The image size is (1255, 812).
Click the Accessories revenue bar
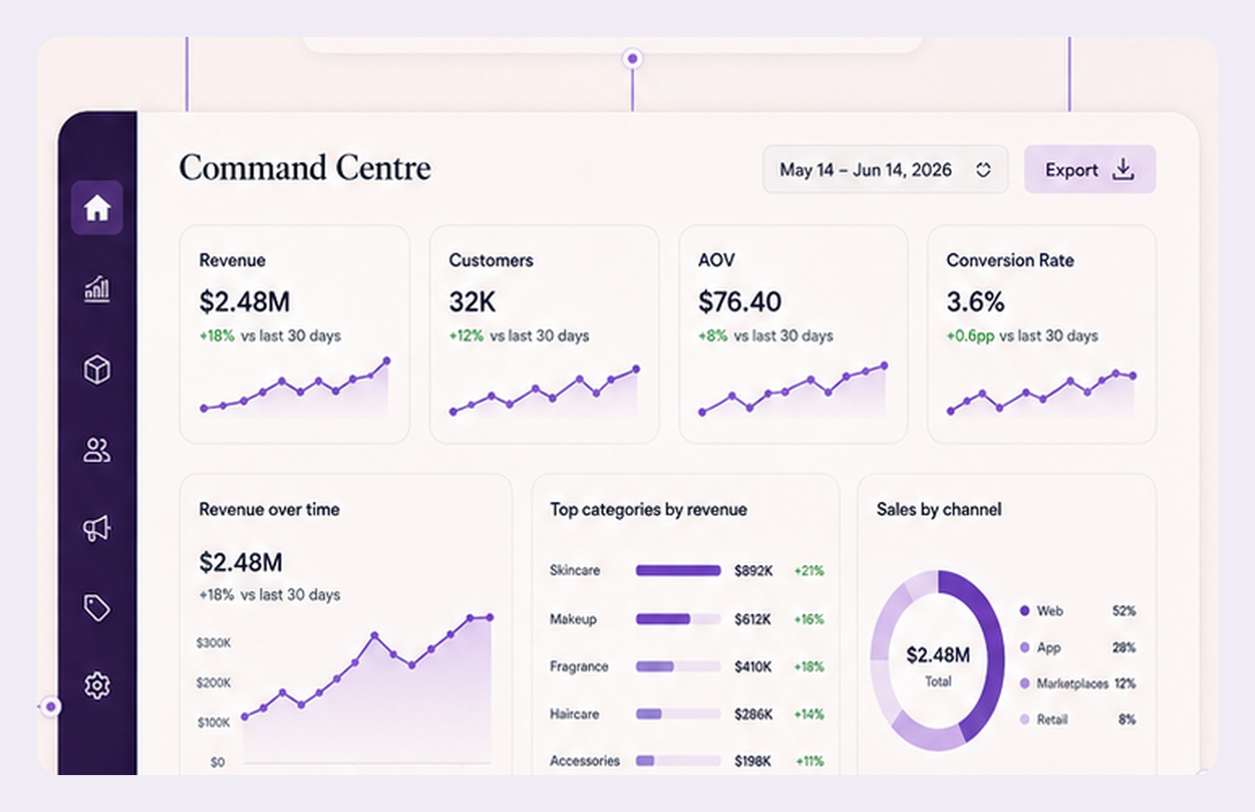click(678, 761)
